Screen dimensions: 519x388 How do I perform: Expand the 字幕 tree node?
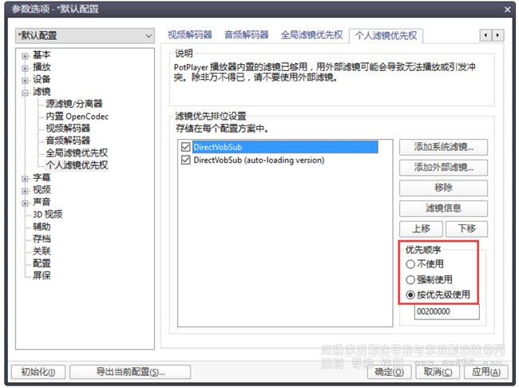click(x=26, y=178)
